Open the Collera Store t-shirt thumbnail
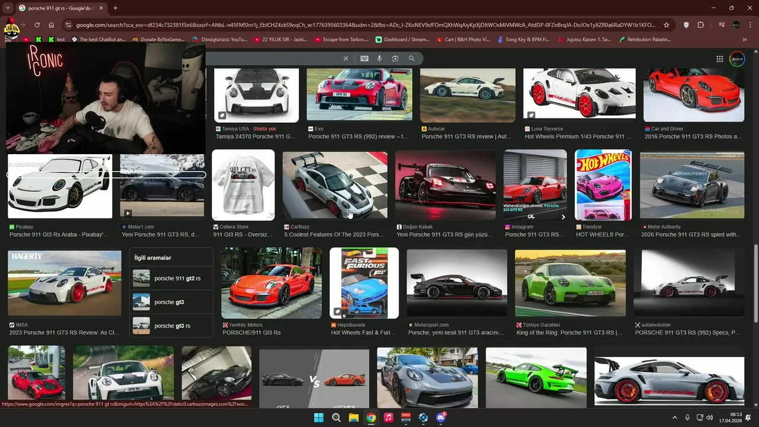This screenshot has height=427, width=759. [x=243, y=185]
